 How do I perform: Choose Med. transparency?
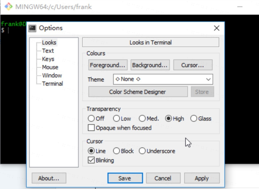click(149, 118)
